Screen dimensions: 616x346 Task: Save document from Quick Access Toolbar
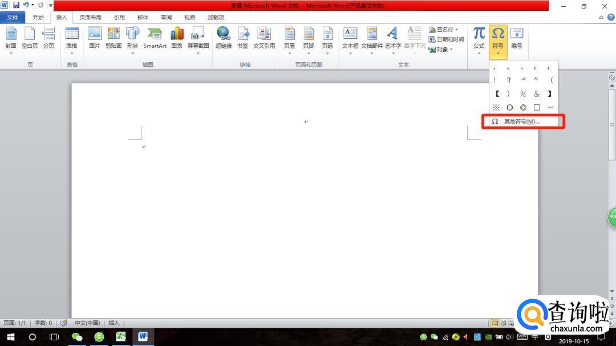point(16,5)
